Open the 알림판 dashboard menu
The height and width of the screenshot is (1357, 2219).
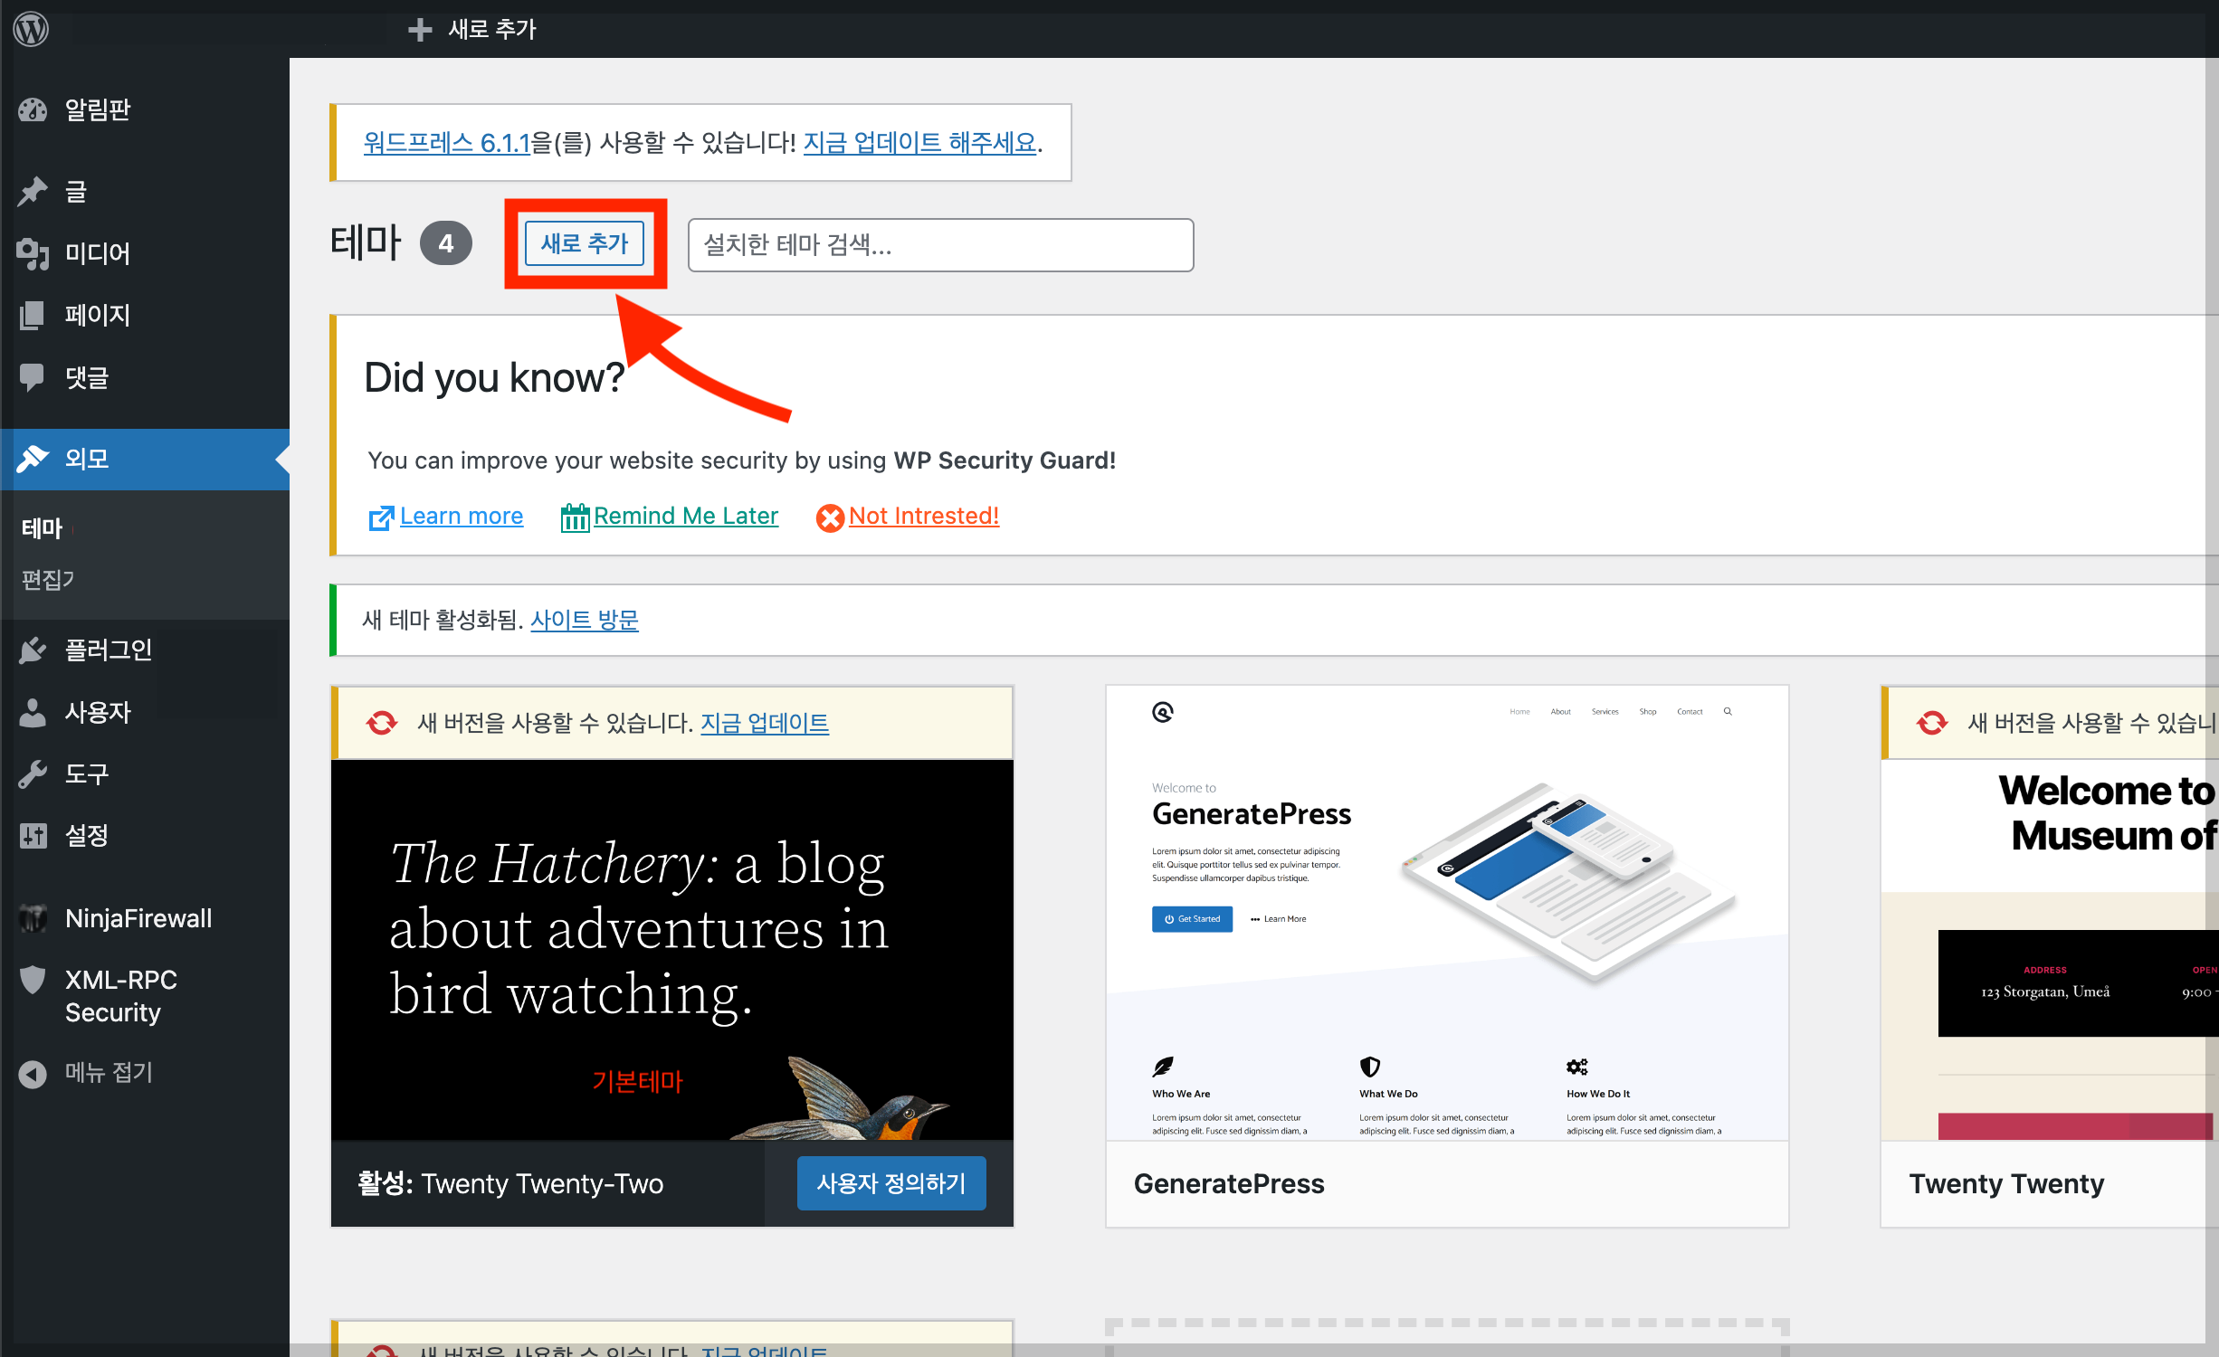[97, 109]
